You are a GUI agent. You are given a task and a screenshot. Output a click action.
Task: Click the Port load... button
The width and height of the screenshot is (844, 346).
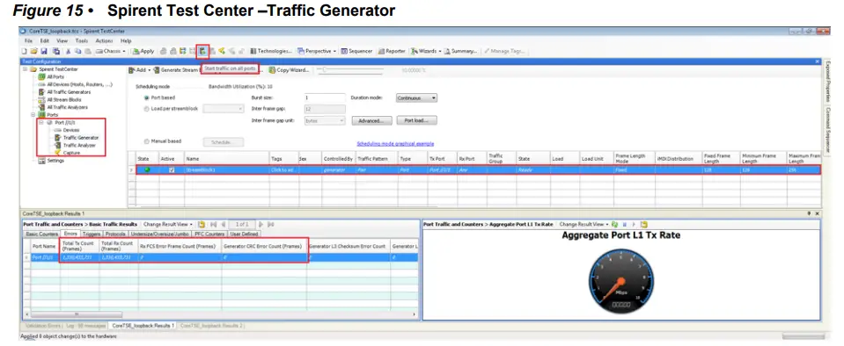coord(416,121)
